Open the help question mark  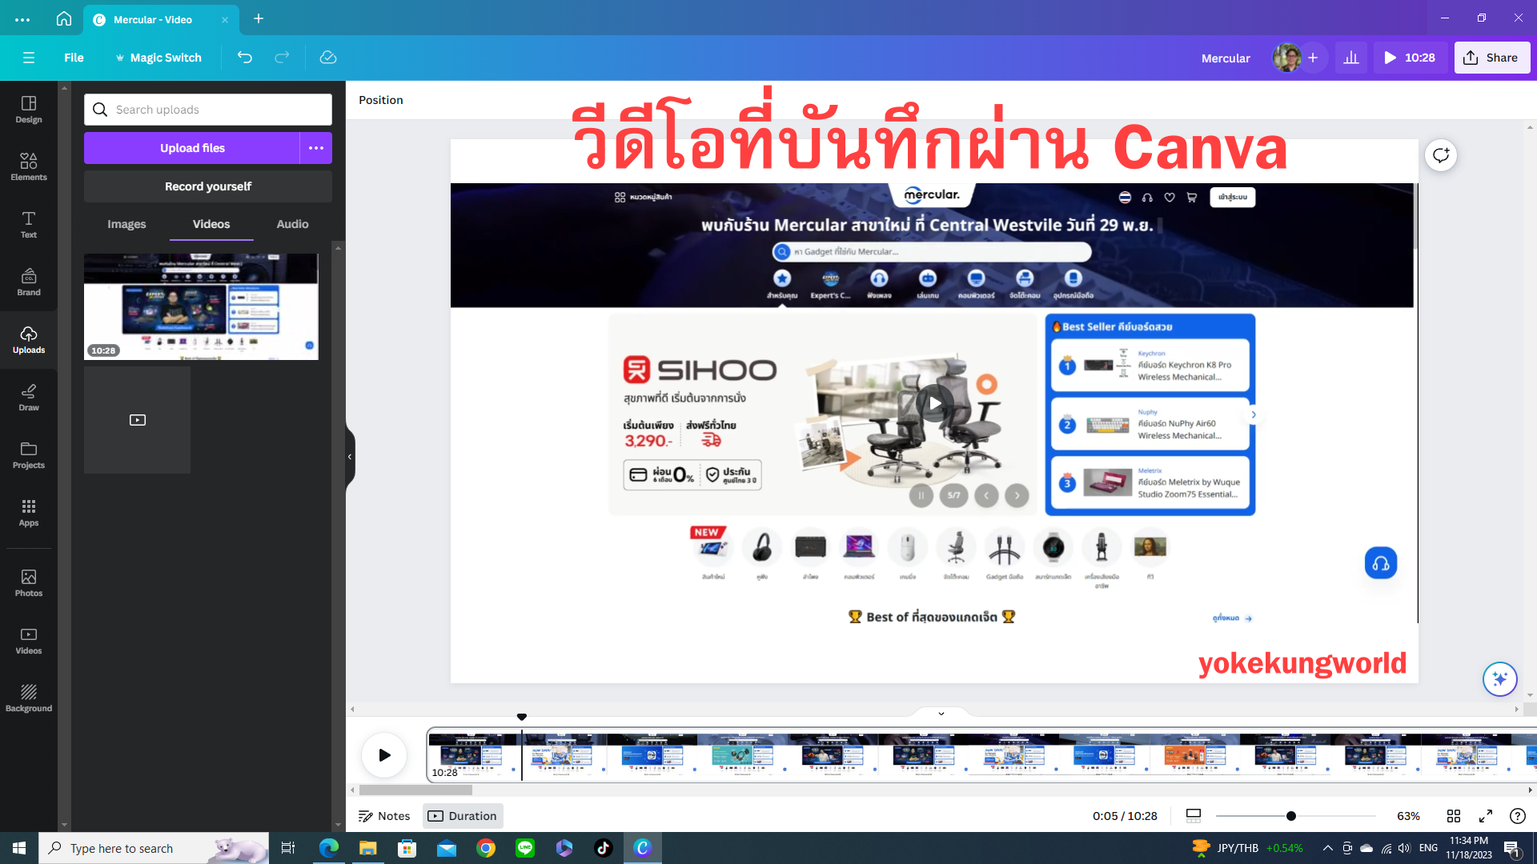pyautogui.click(x=1517, y=816)
